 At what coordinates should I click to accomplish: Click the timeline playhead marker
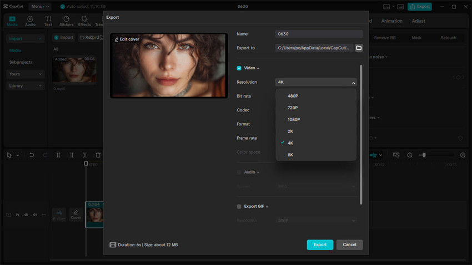(86, 164)
